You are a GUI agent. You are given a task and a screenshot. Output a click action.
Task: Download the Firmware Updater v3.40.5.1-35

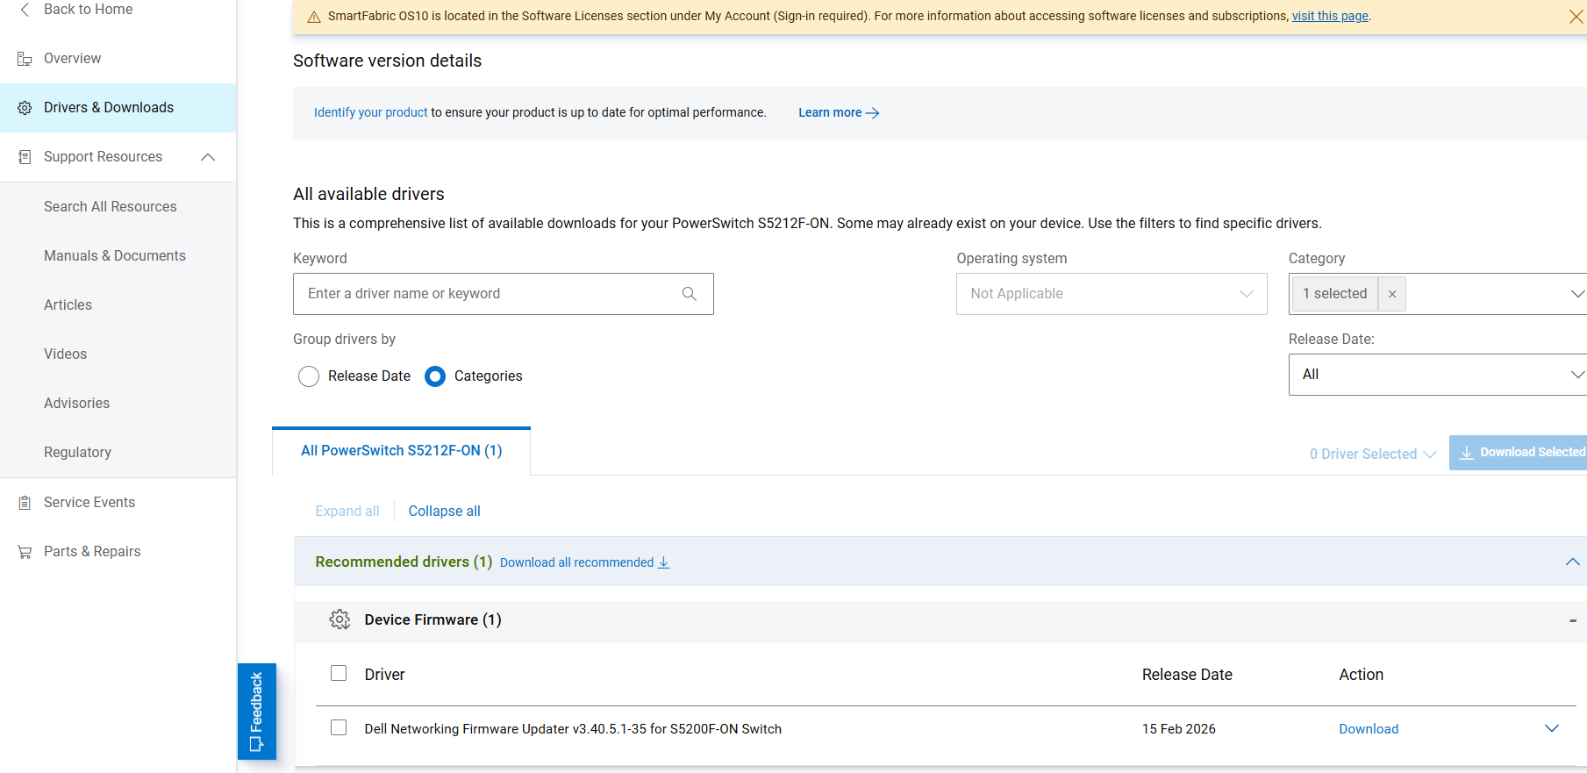point(1369,729)
